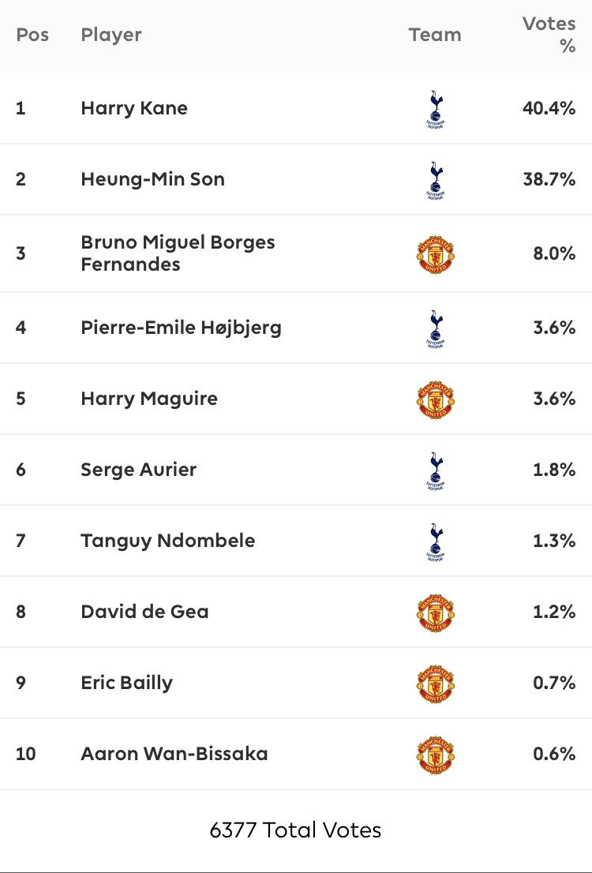This screenshot has height=873, width=592.
Task: Click Manchester United crest for Bruno Fernandes
Action: [435, 254]
